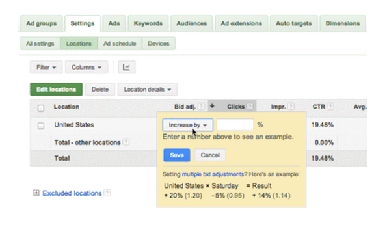Click the bid percentage input field

click(235, 125)
